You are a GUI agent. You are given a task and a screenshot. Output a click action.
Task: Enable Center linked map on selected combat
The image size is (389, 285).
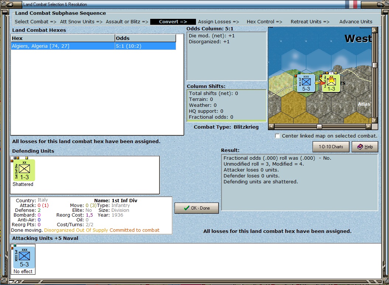pos(278,136)
